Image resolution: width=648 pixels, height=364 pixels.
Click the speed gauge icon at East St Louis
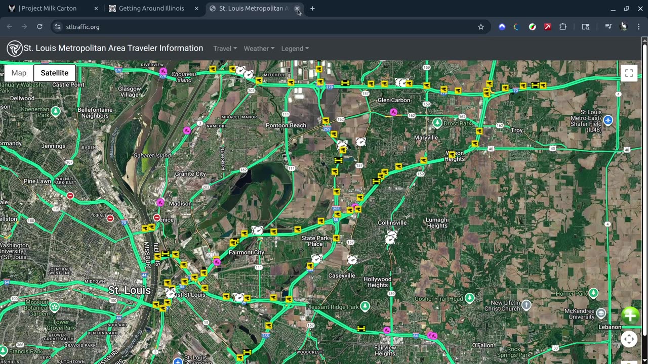pos(171,294)
